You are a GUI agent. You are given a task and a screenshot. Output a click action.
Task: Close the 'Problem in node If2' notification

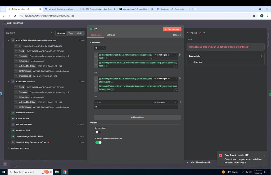(x=265, y=155)
